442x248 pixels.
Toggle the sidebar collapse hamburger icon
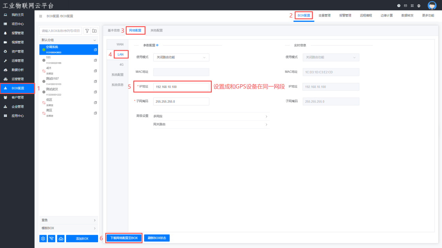click(x=41, y=16)
